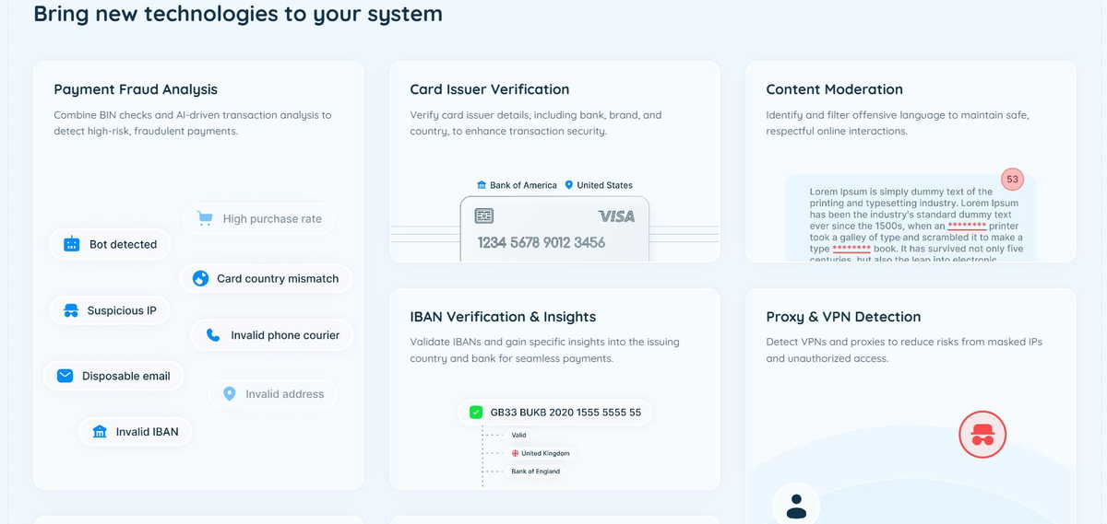Image resolution: width=1107 pixels, height=524 pixels.
Task: Click the Bank of America label above the card
Action: coord(517,185)
